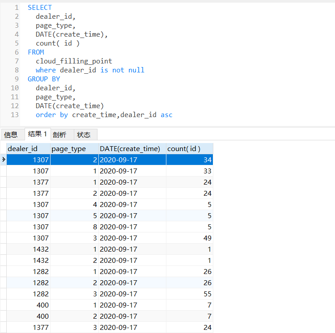Select page_type 5 cell for dealer 1307
The image size is (335, 333).
(x=74, y=215)
